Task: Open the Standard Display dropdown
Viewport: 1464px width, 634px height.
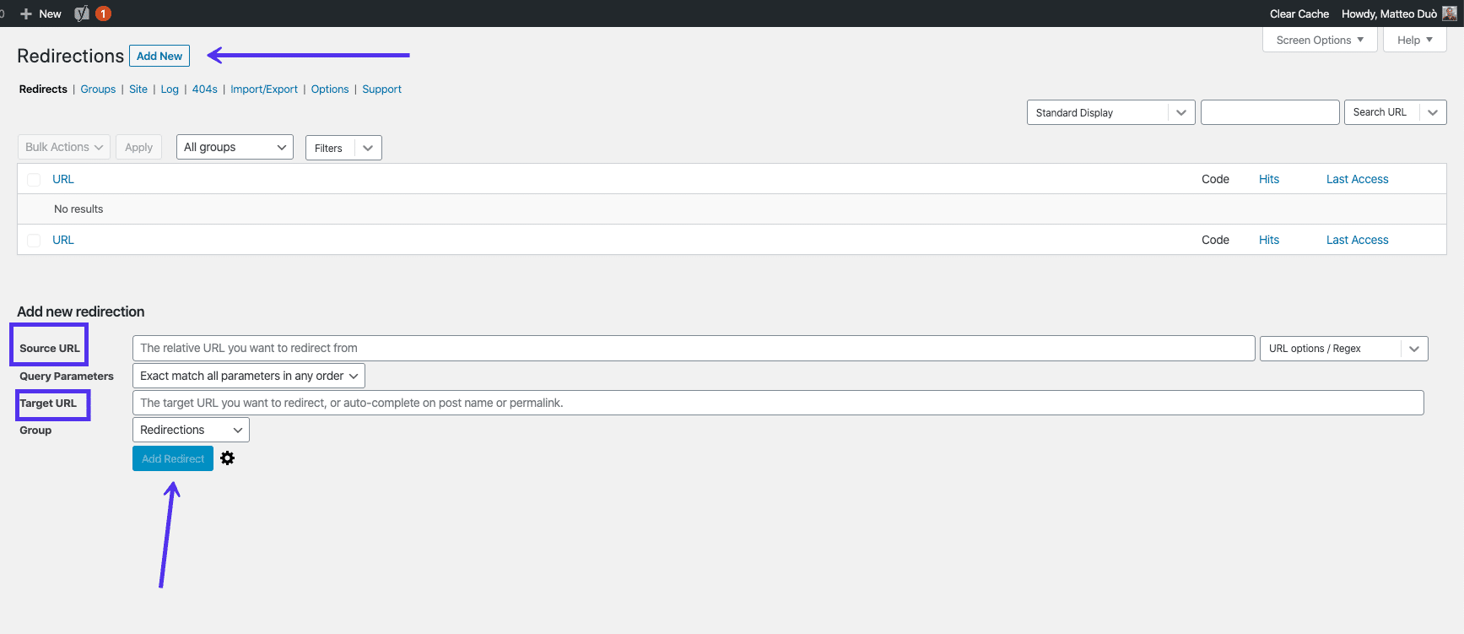Action: [x=1110, y=112]
